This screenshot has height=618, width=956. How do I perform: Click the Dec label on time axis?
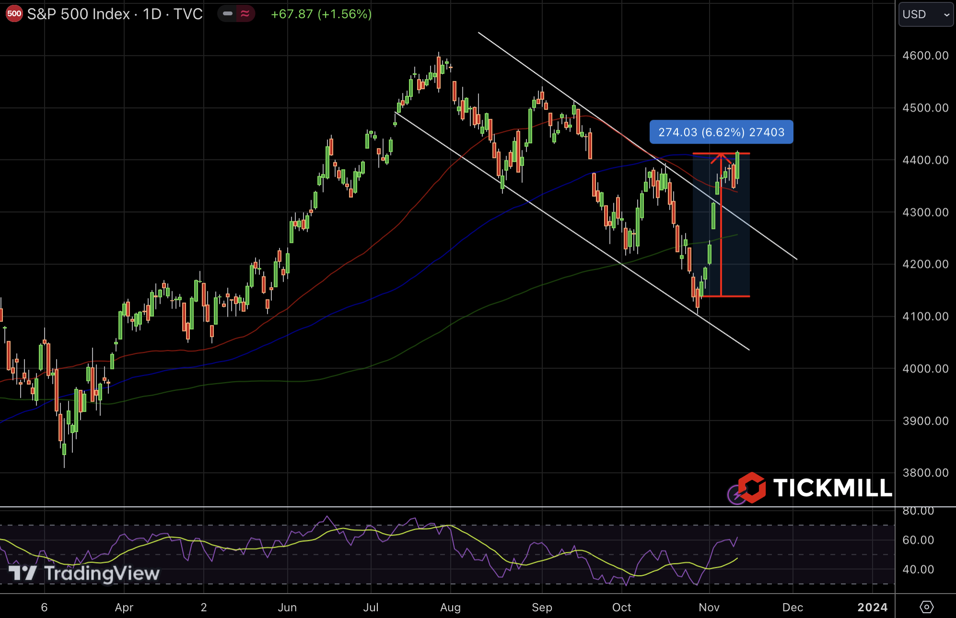pyautogui.click(x=793, y=607)
